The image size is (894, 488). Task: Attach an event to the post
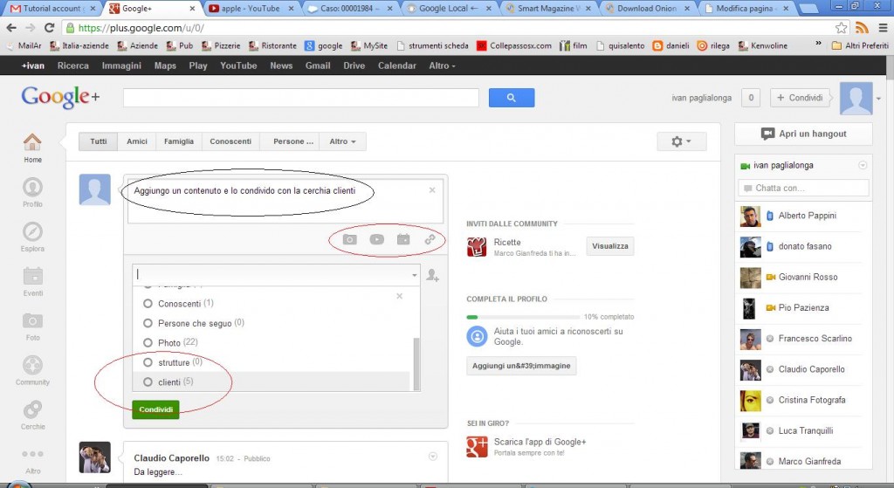(403, 239)
